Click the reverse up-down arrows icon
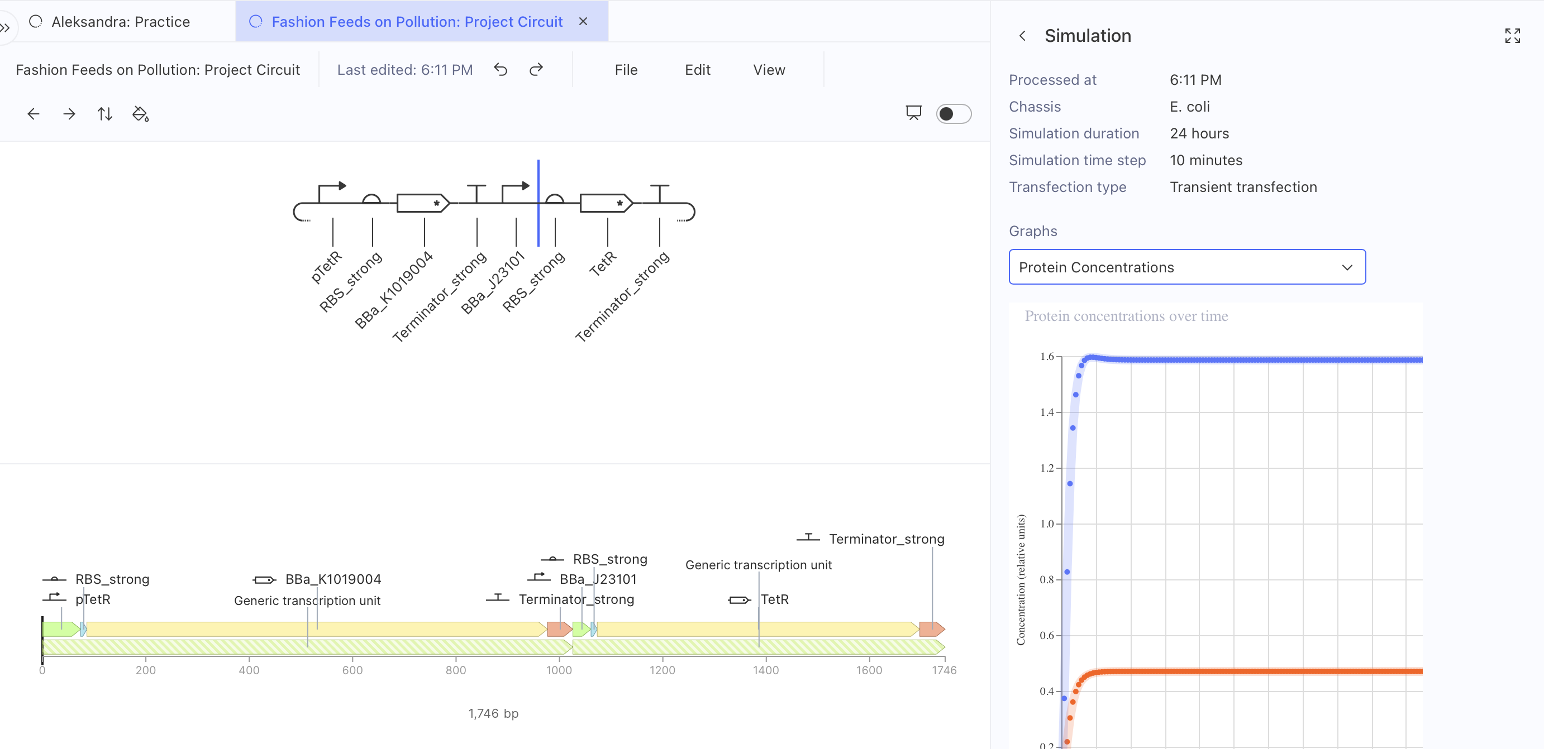Viewport: 1544px width, 749px height. click(x=105, y=114)
